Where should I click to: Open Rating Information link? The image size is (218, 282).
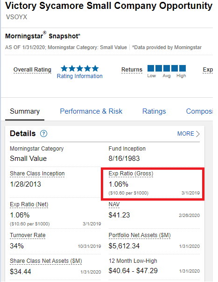point(80,76)
